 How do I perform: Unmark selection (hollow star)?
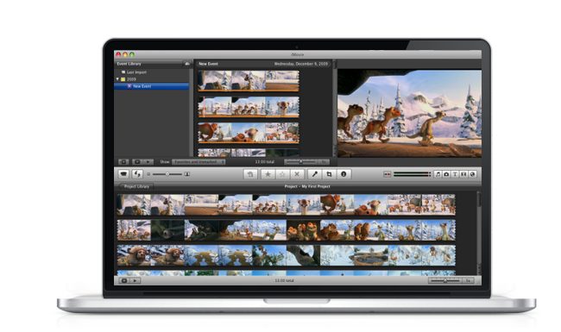(282, 174)
